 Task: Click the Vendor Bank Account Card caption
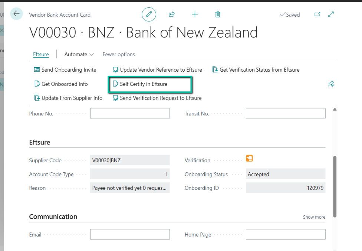[x=60, y=14]
